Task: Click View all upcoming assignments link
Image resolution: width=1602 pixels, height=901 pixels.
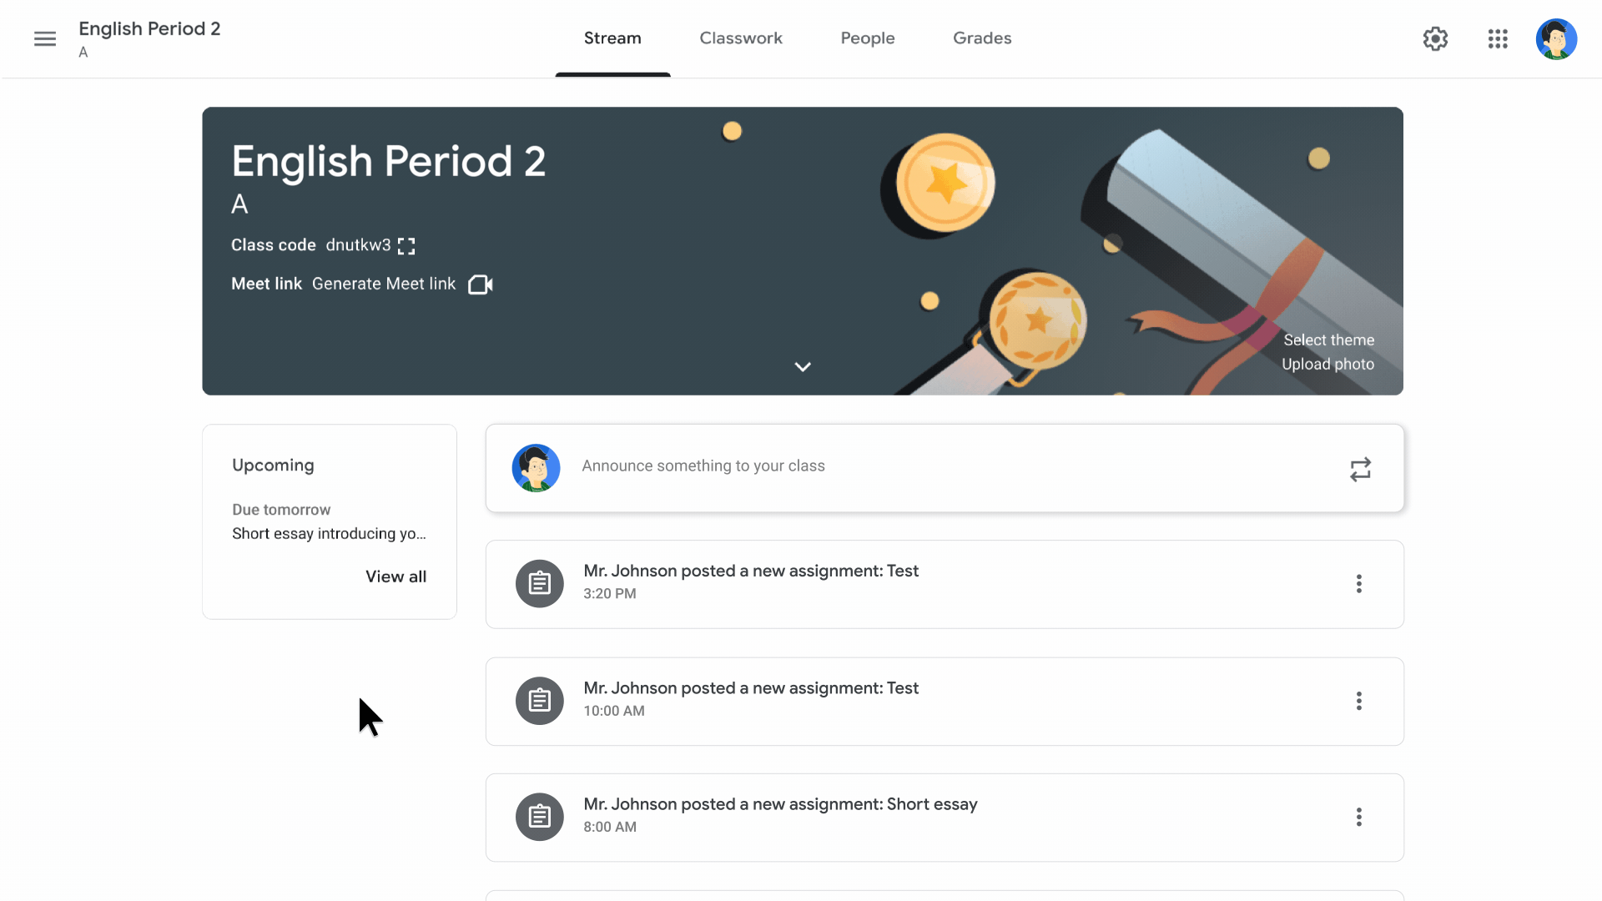Action: coord(396,576)
